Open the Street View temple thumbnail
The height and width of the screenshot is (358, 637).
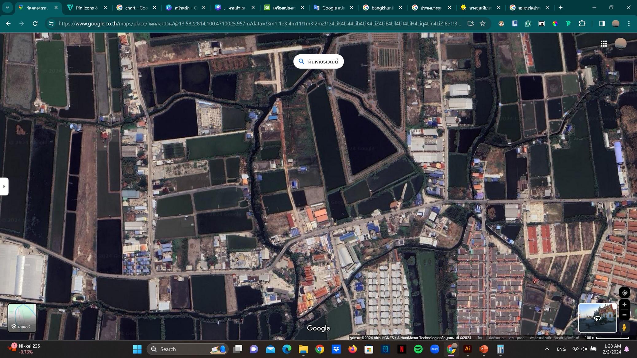[x=597, y=318]
